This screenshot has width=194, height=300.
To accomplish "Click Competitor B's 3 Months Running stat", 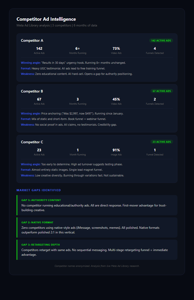I will tap(78, 101).
